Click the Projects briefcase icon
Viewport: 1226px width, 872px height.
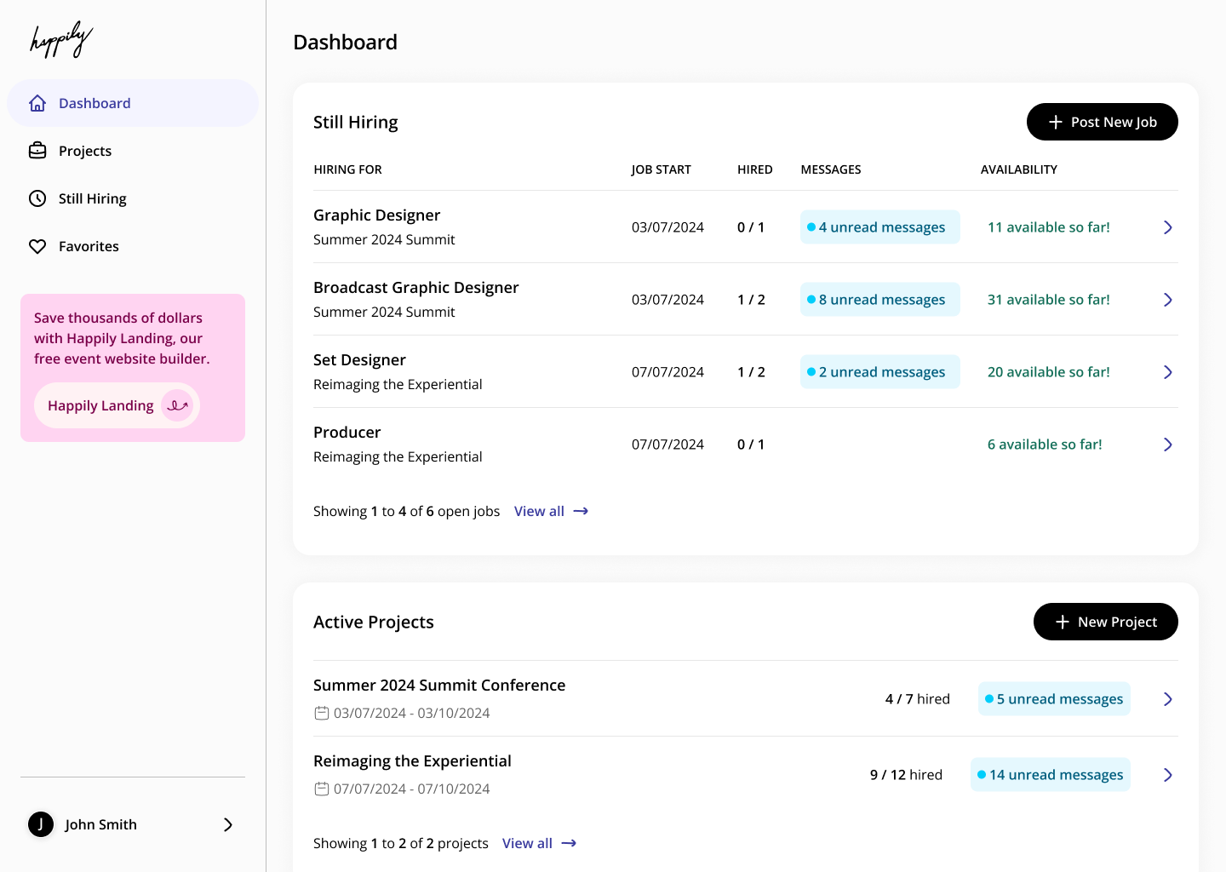point(37,151)
